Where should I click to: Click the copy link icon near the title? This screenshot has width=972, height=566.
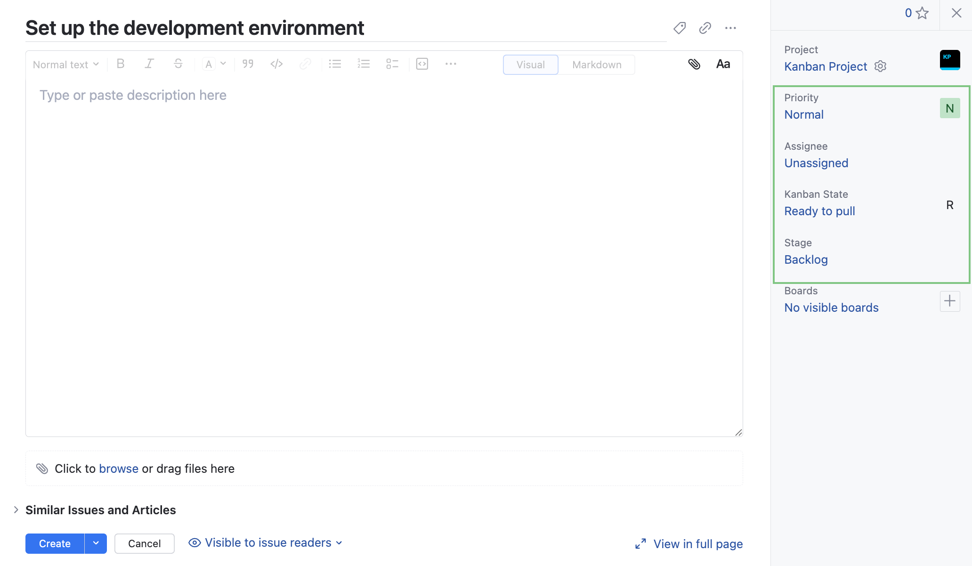[x=705, y=28]
